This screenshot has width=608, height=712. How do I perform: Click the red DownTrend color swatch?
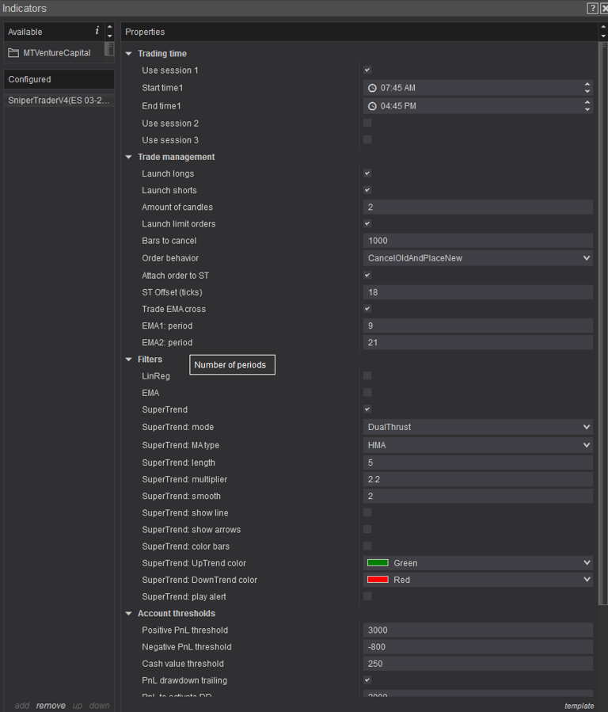tap(378, 580)
